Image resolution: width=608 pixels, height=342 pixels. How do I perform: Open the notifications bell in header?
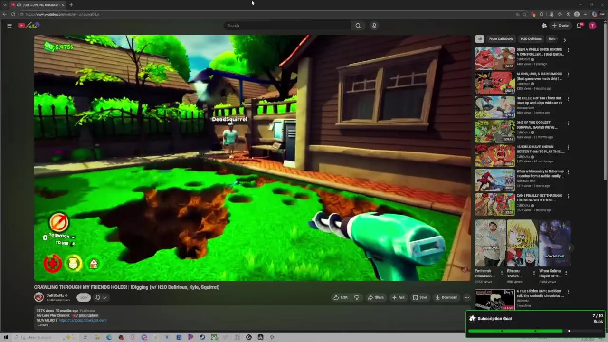(579, 26)
